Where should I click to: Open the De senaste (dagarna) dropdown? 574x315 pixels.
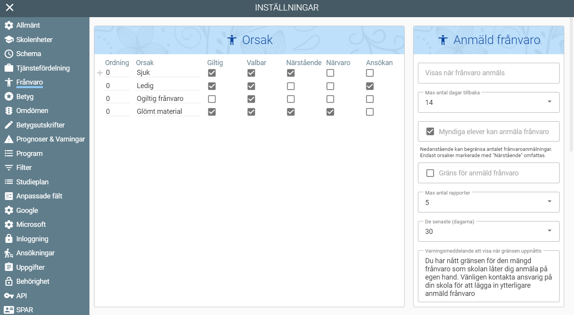(x=488, y=231)
